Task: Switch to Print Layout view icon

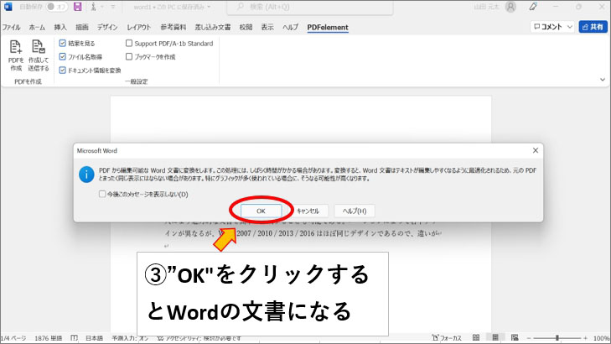Action: coord(495,338)
